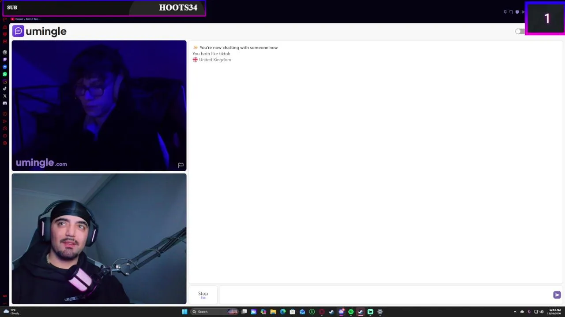
Task: Open Instagram in the browser sidebar
Action: (5, 81)
